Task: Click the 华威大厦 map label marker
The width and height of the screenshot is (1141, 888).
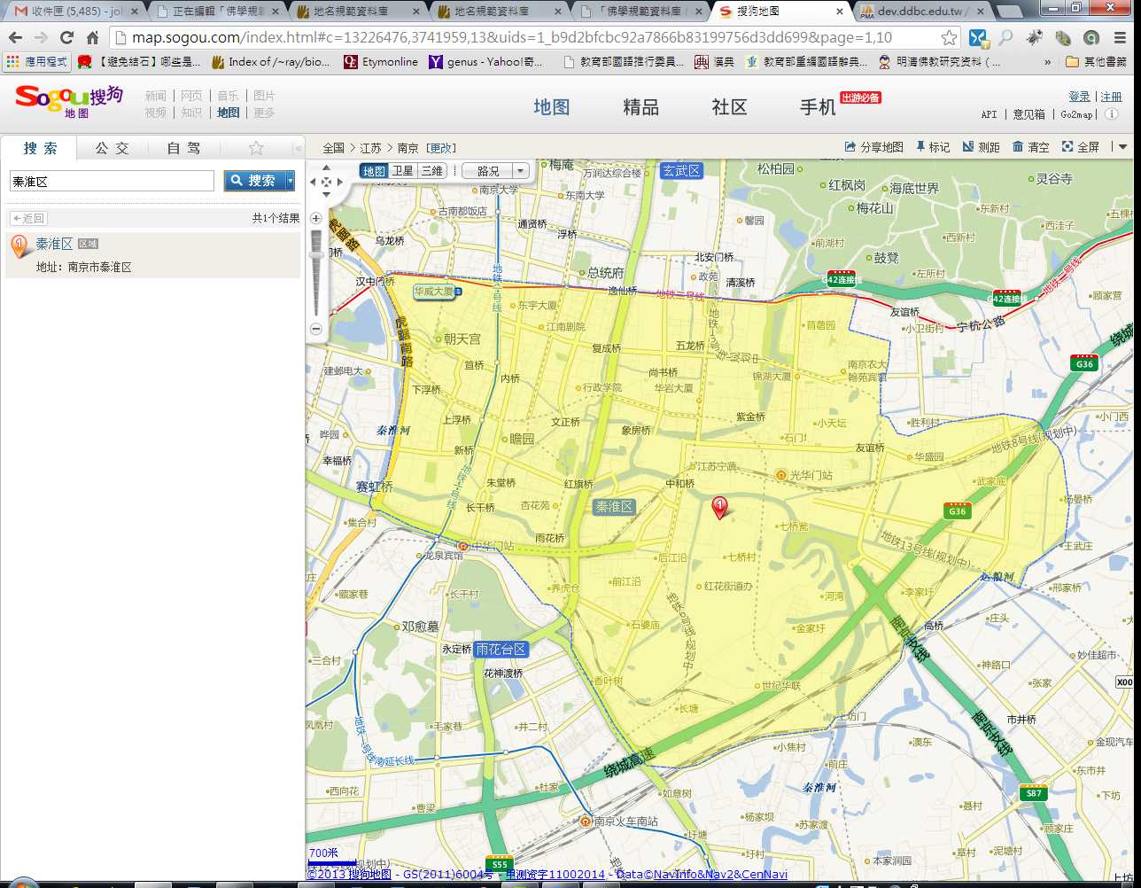Action: 436,292
